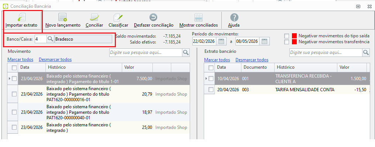Viewport: 375px width, 147px height.
Task: Click the Conciliação Bancária window title icon
Action: pos(5,7)
